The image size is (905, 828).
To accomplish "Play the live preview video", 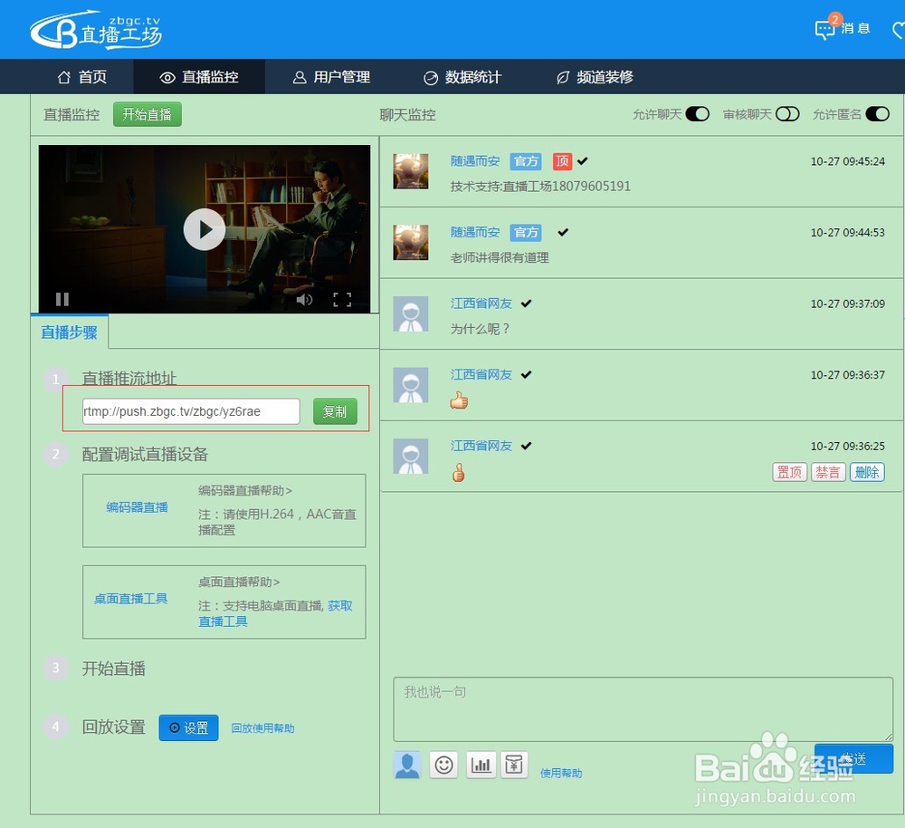I will click(x=205, y=229).
